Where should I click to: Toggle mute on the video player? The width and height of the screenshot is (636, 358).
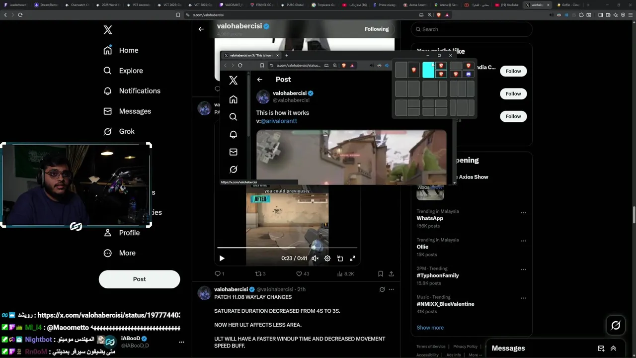pos(315,259)
